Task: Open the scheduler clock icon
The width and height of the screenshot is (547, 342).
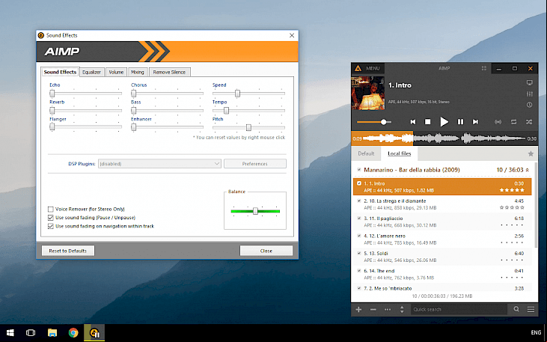Action: pos(530,105)
